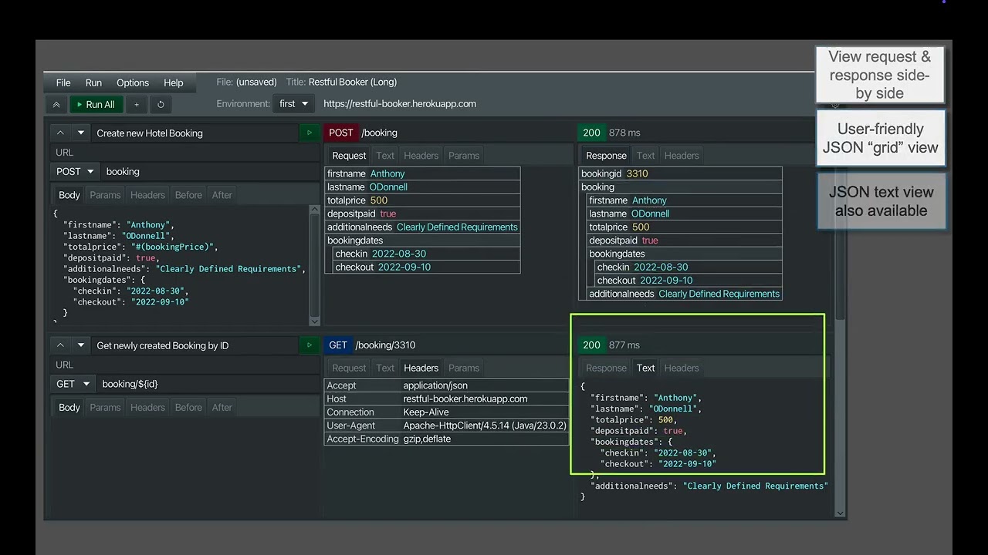This screenshot has height=555, width=988.
Task: Select Response tab in the 877 ms response
Action: pos(606,368)
